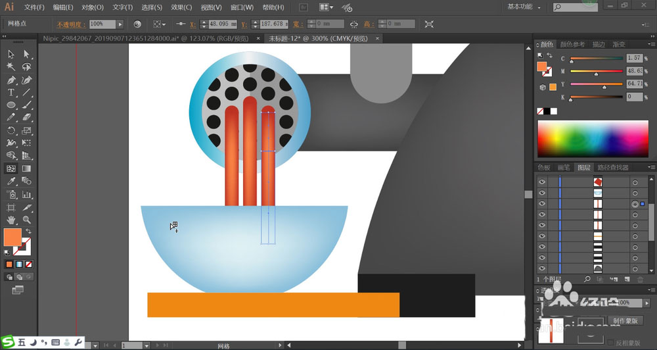
Task: Select the Column Graph tool
Action: (x=27, y=194)
